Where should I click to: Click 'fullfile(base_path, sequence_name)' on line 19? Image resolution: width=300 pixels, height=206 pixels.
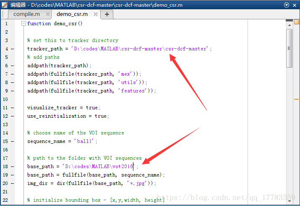pyautogui.click(x=112, y=175)
